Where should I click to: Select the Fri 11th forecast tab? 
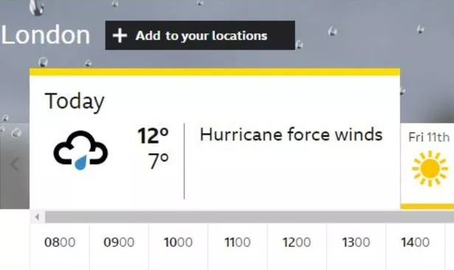click(x=427, y=166)
